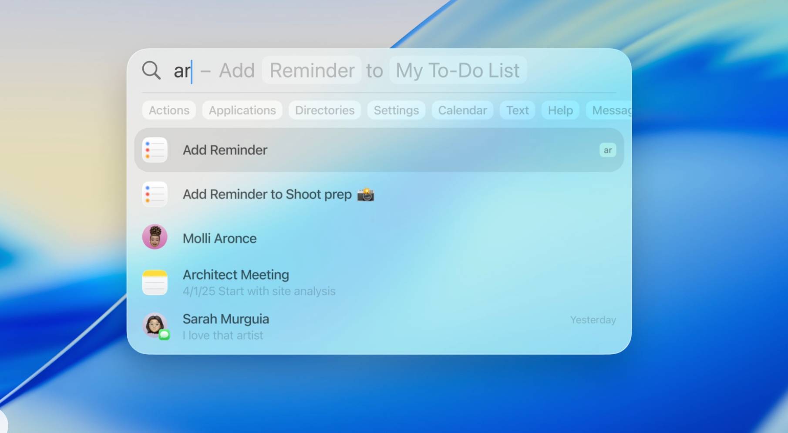
Task: Click the 'ar' quick key badge
Action: [608, 150]
